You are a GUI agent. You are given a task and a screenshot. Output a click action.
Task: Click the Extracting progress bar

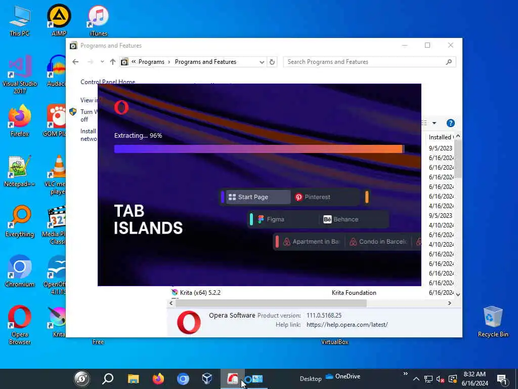[259, 149]
